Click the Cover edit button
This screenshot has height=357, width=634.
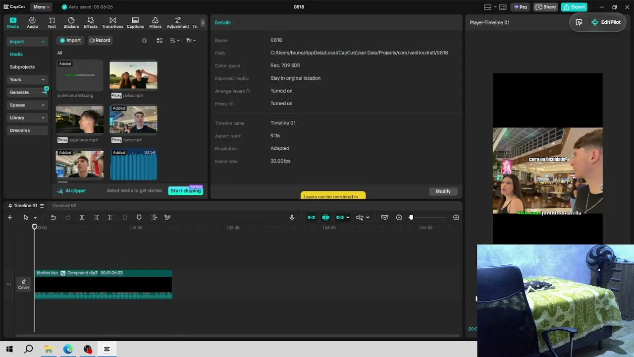coord(23,284)
